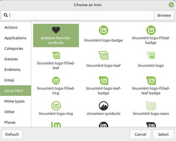Switch to the Emblems category
This screenshot has height=141, width=176.
tap(16, 70)
